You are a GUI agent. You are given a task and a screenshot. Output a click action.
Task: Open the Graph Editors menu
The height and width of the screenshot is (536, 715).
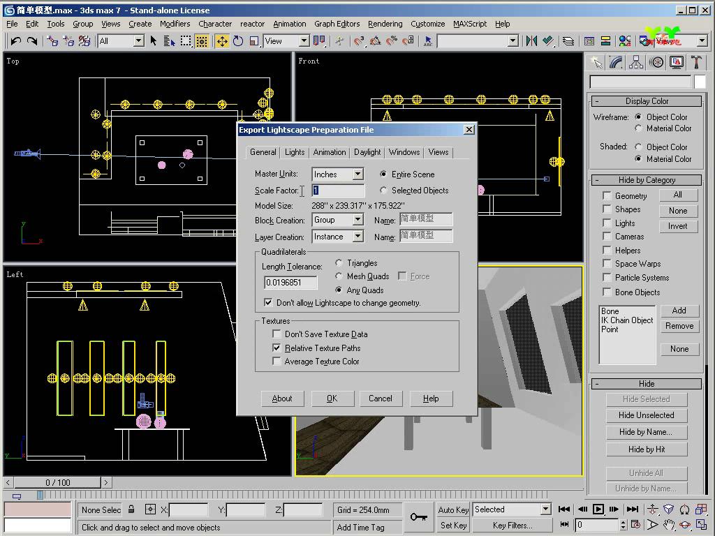point(337,24)
